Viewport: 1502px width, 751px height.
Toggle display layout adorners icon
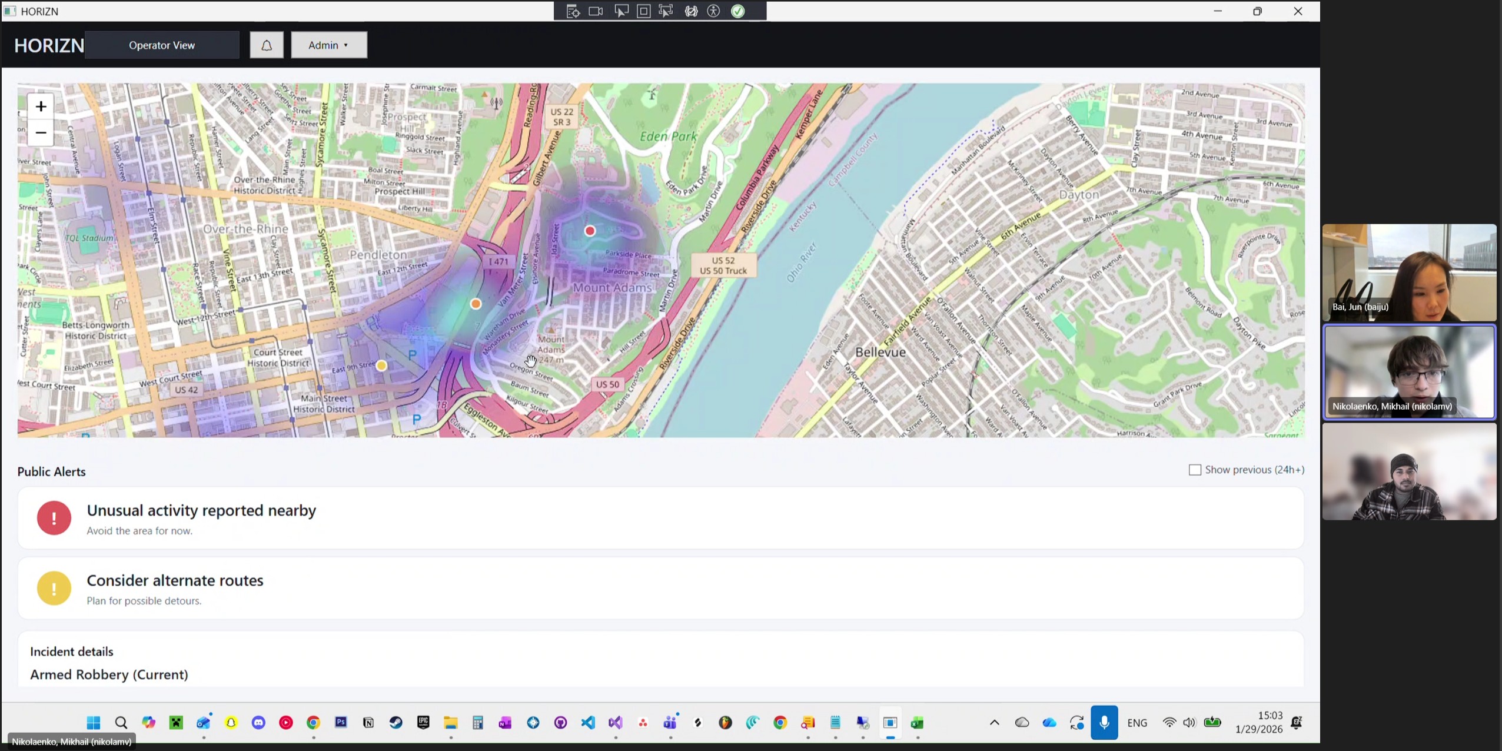point(644,11)
